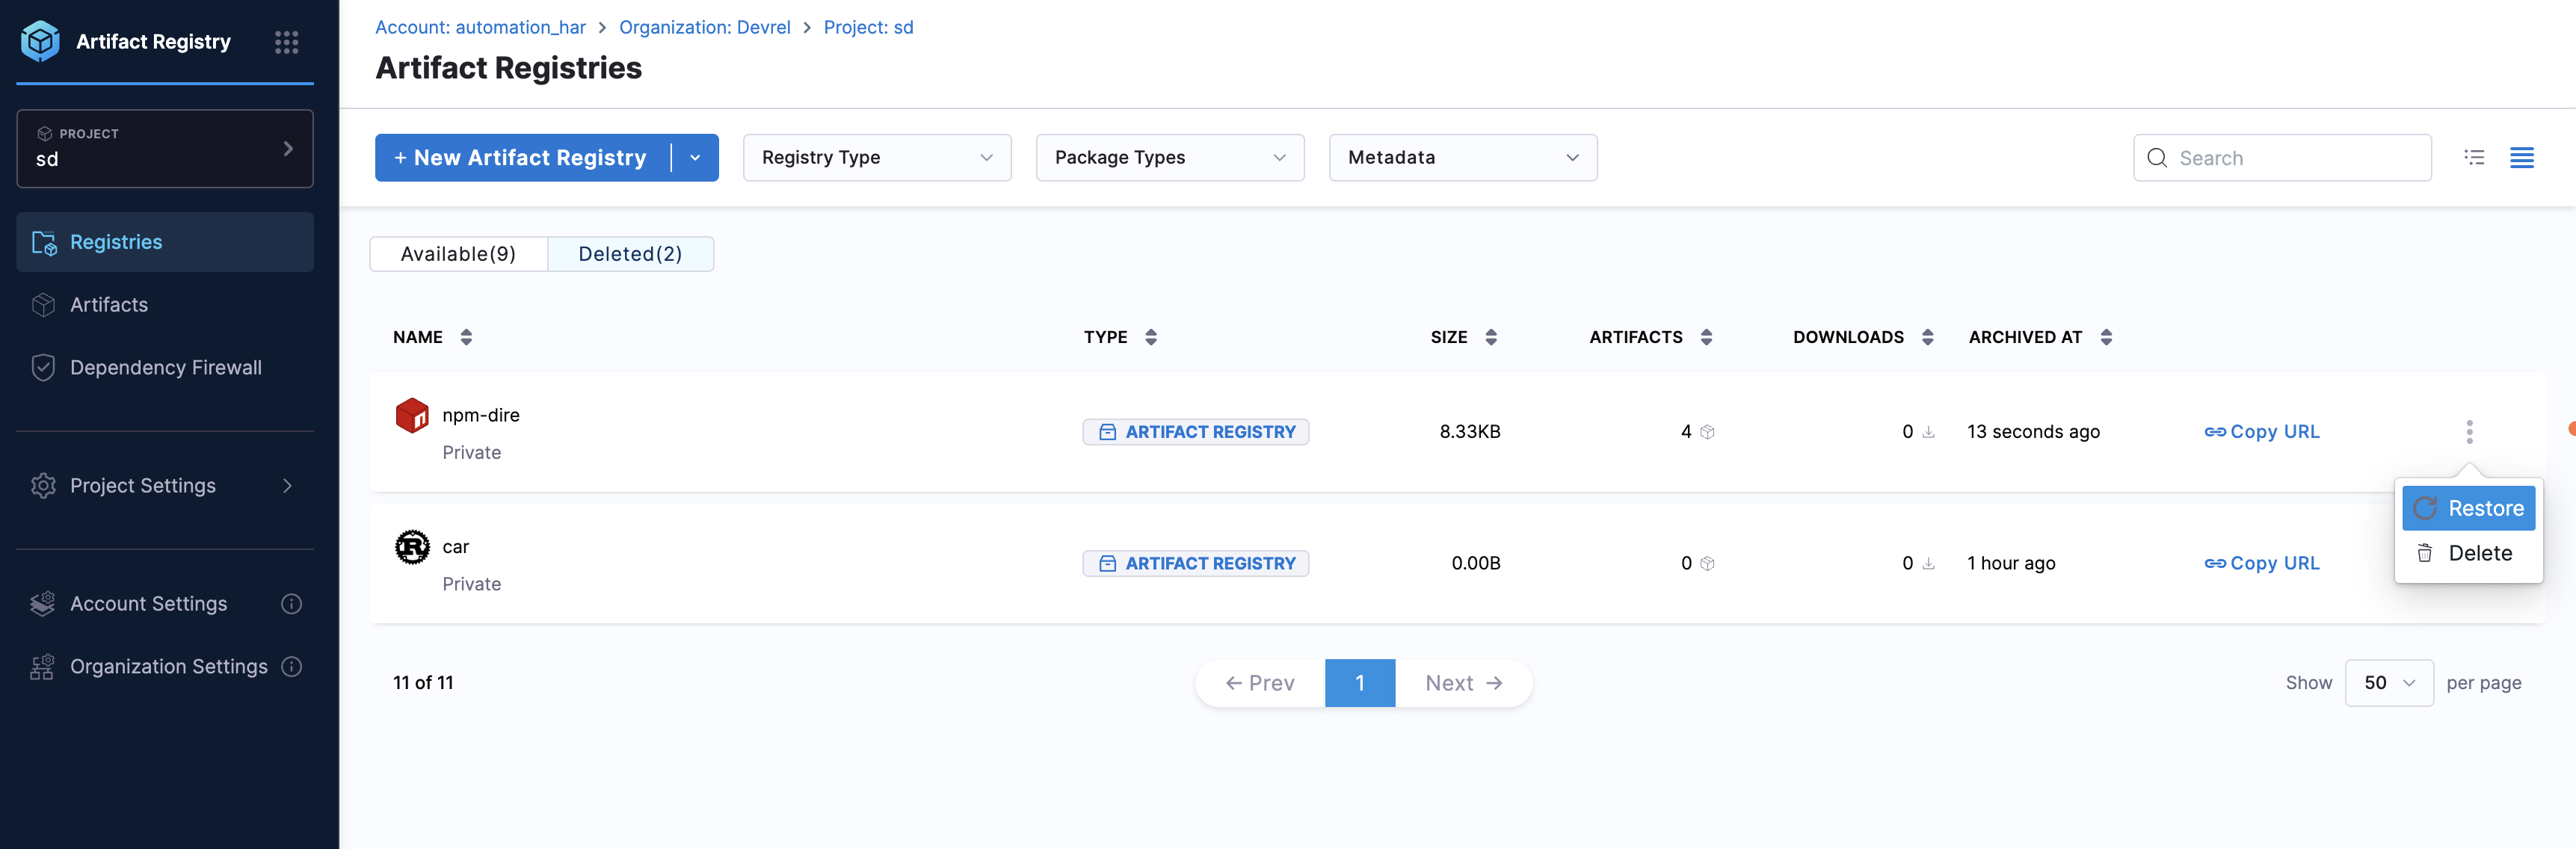Screen dimensions: 2576x849
Task: Open the npm-dire row three-dot menu
Action: (x=2468, y=431)
